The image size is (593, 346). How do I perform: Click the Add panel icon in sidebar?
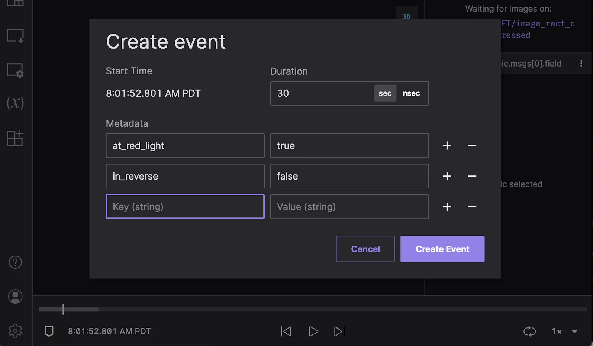pyautogui.click(x=15, y=36)
